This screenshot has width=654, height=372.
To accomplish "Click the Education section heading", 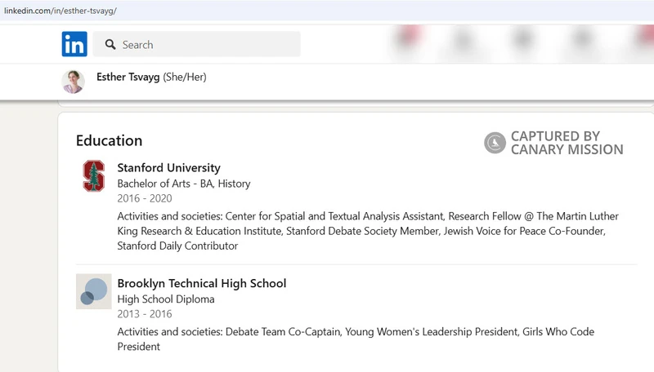I will coord(109,140).
